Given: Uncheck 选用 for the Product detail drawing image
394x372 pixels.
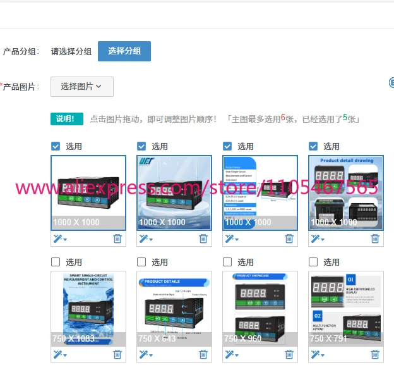Looking at the screenshot, I should coord(313,146).
